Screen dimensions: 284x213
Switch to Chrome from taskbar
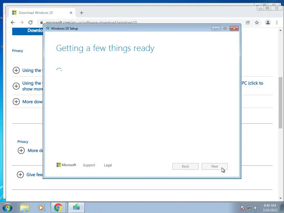58,207
